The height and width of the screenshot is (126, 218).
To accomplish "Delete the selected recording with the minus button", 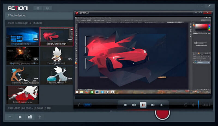I will (x=10, y=117).
